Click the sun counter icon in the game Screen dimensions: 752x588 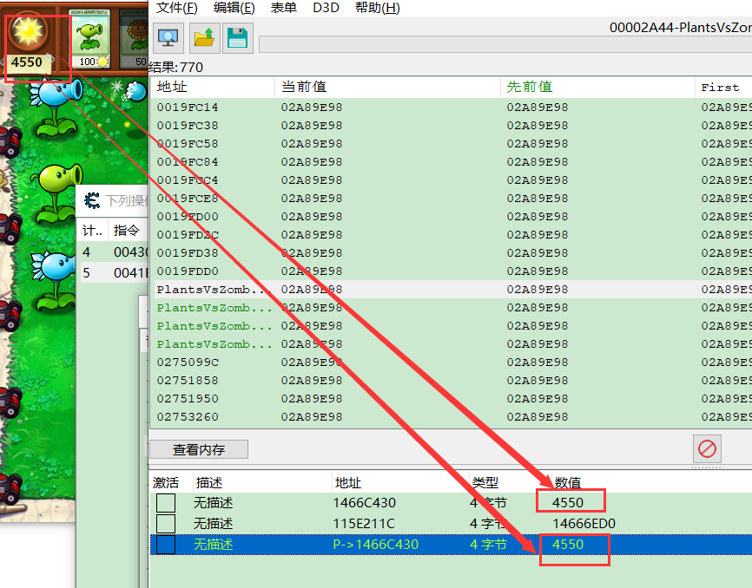pos(28,31)
